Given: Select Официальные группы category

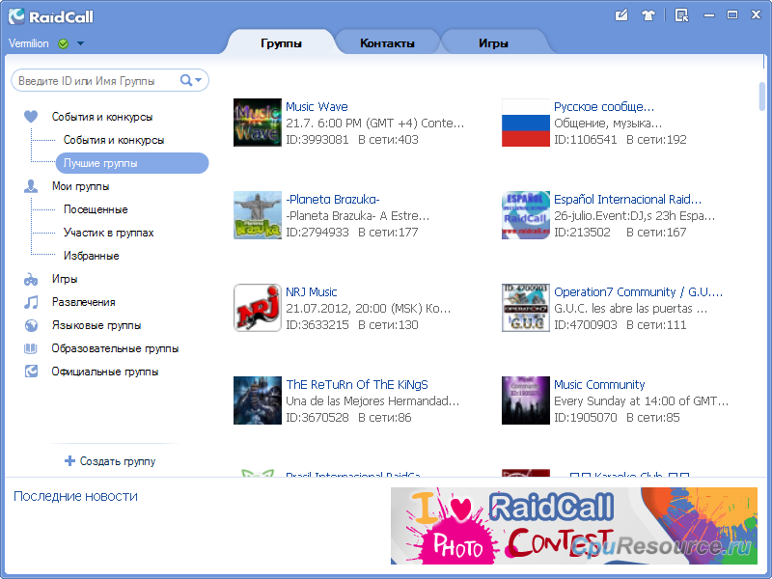Looking at the screenshot, I should [105, 372].
